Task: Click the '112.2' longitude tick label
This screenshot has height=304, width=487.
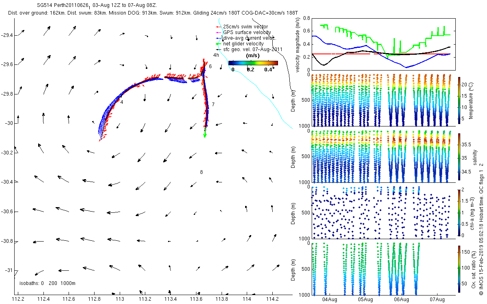Action: pyautogui.click(x=18, y=299)
